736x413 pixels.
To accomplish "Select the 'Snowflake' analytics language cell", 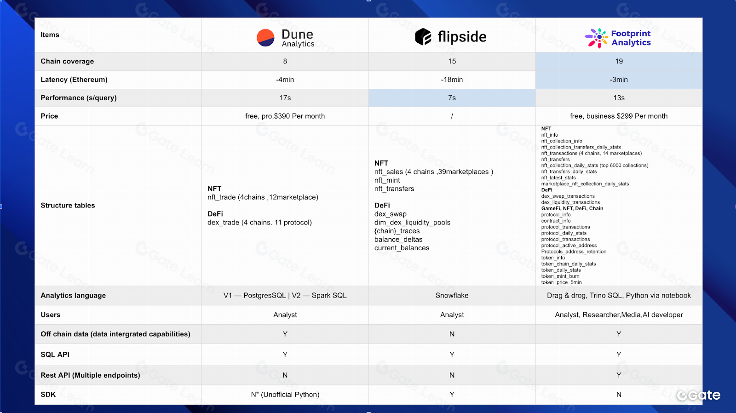I will click(x=452, y=295).
